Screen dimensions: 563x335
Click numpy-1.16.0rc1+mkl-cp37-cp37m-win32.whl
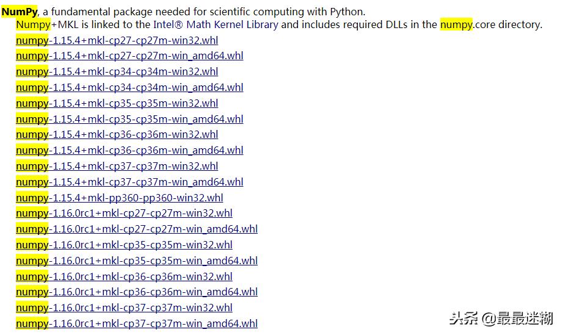pos(124,308)
